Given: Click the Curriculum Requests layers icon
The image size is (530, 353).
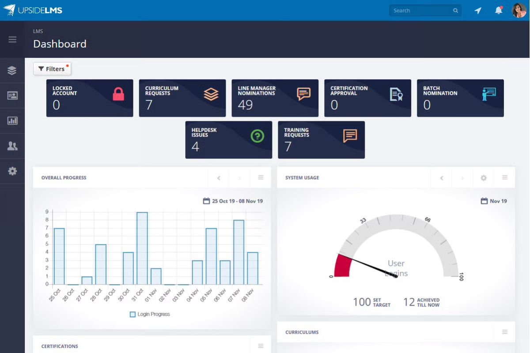Looking at the screenshot, I should (x=211, y=94).
